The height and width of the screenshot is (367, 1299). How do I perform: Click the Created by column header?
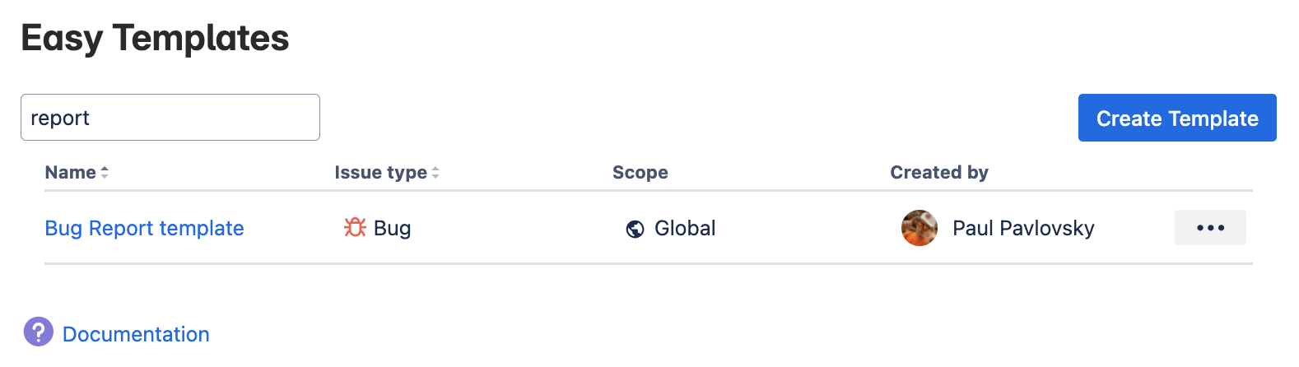tap(938, 173)
